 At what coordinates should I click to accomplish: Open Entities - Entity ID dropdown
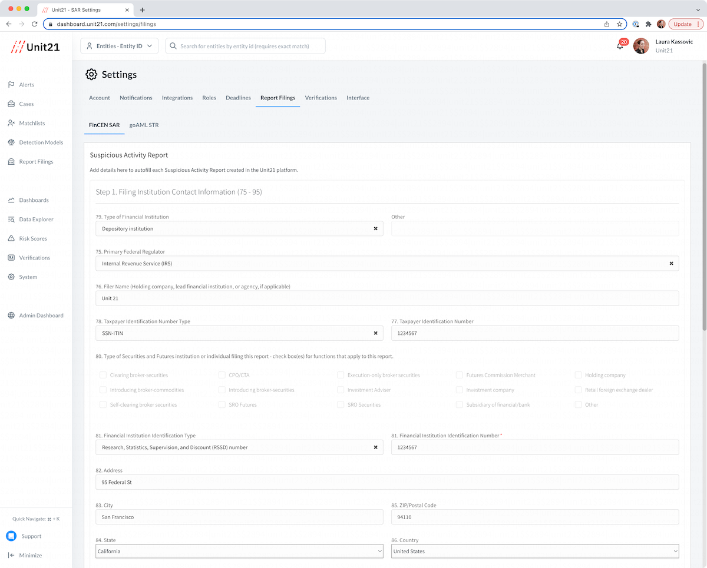click(120, 46)
